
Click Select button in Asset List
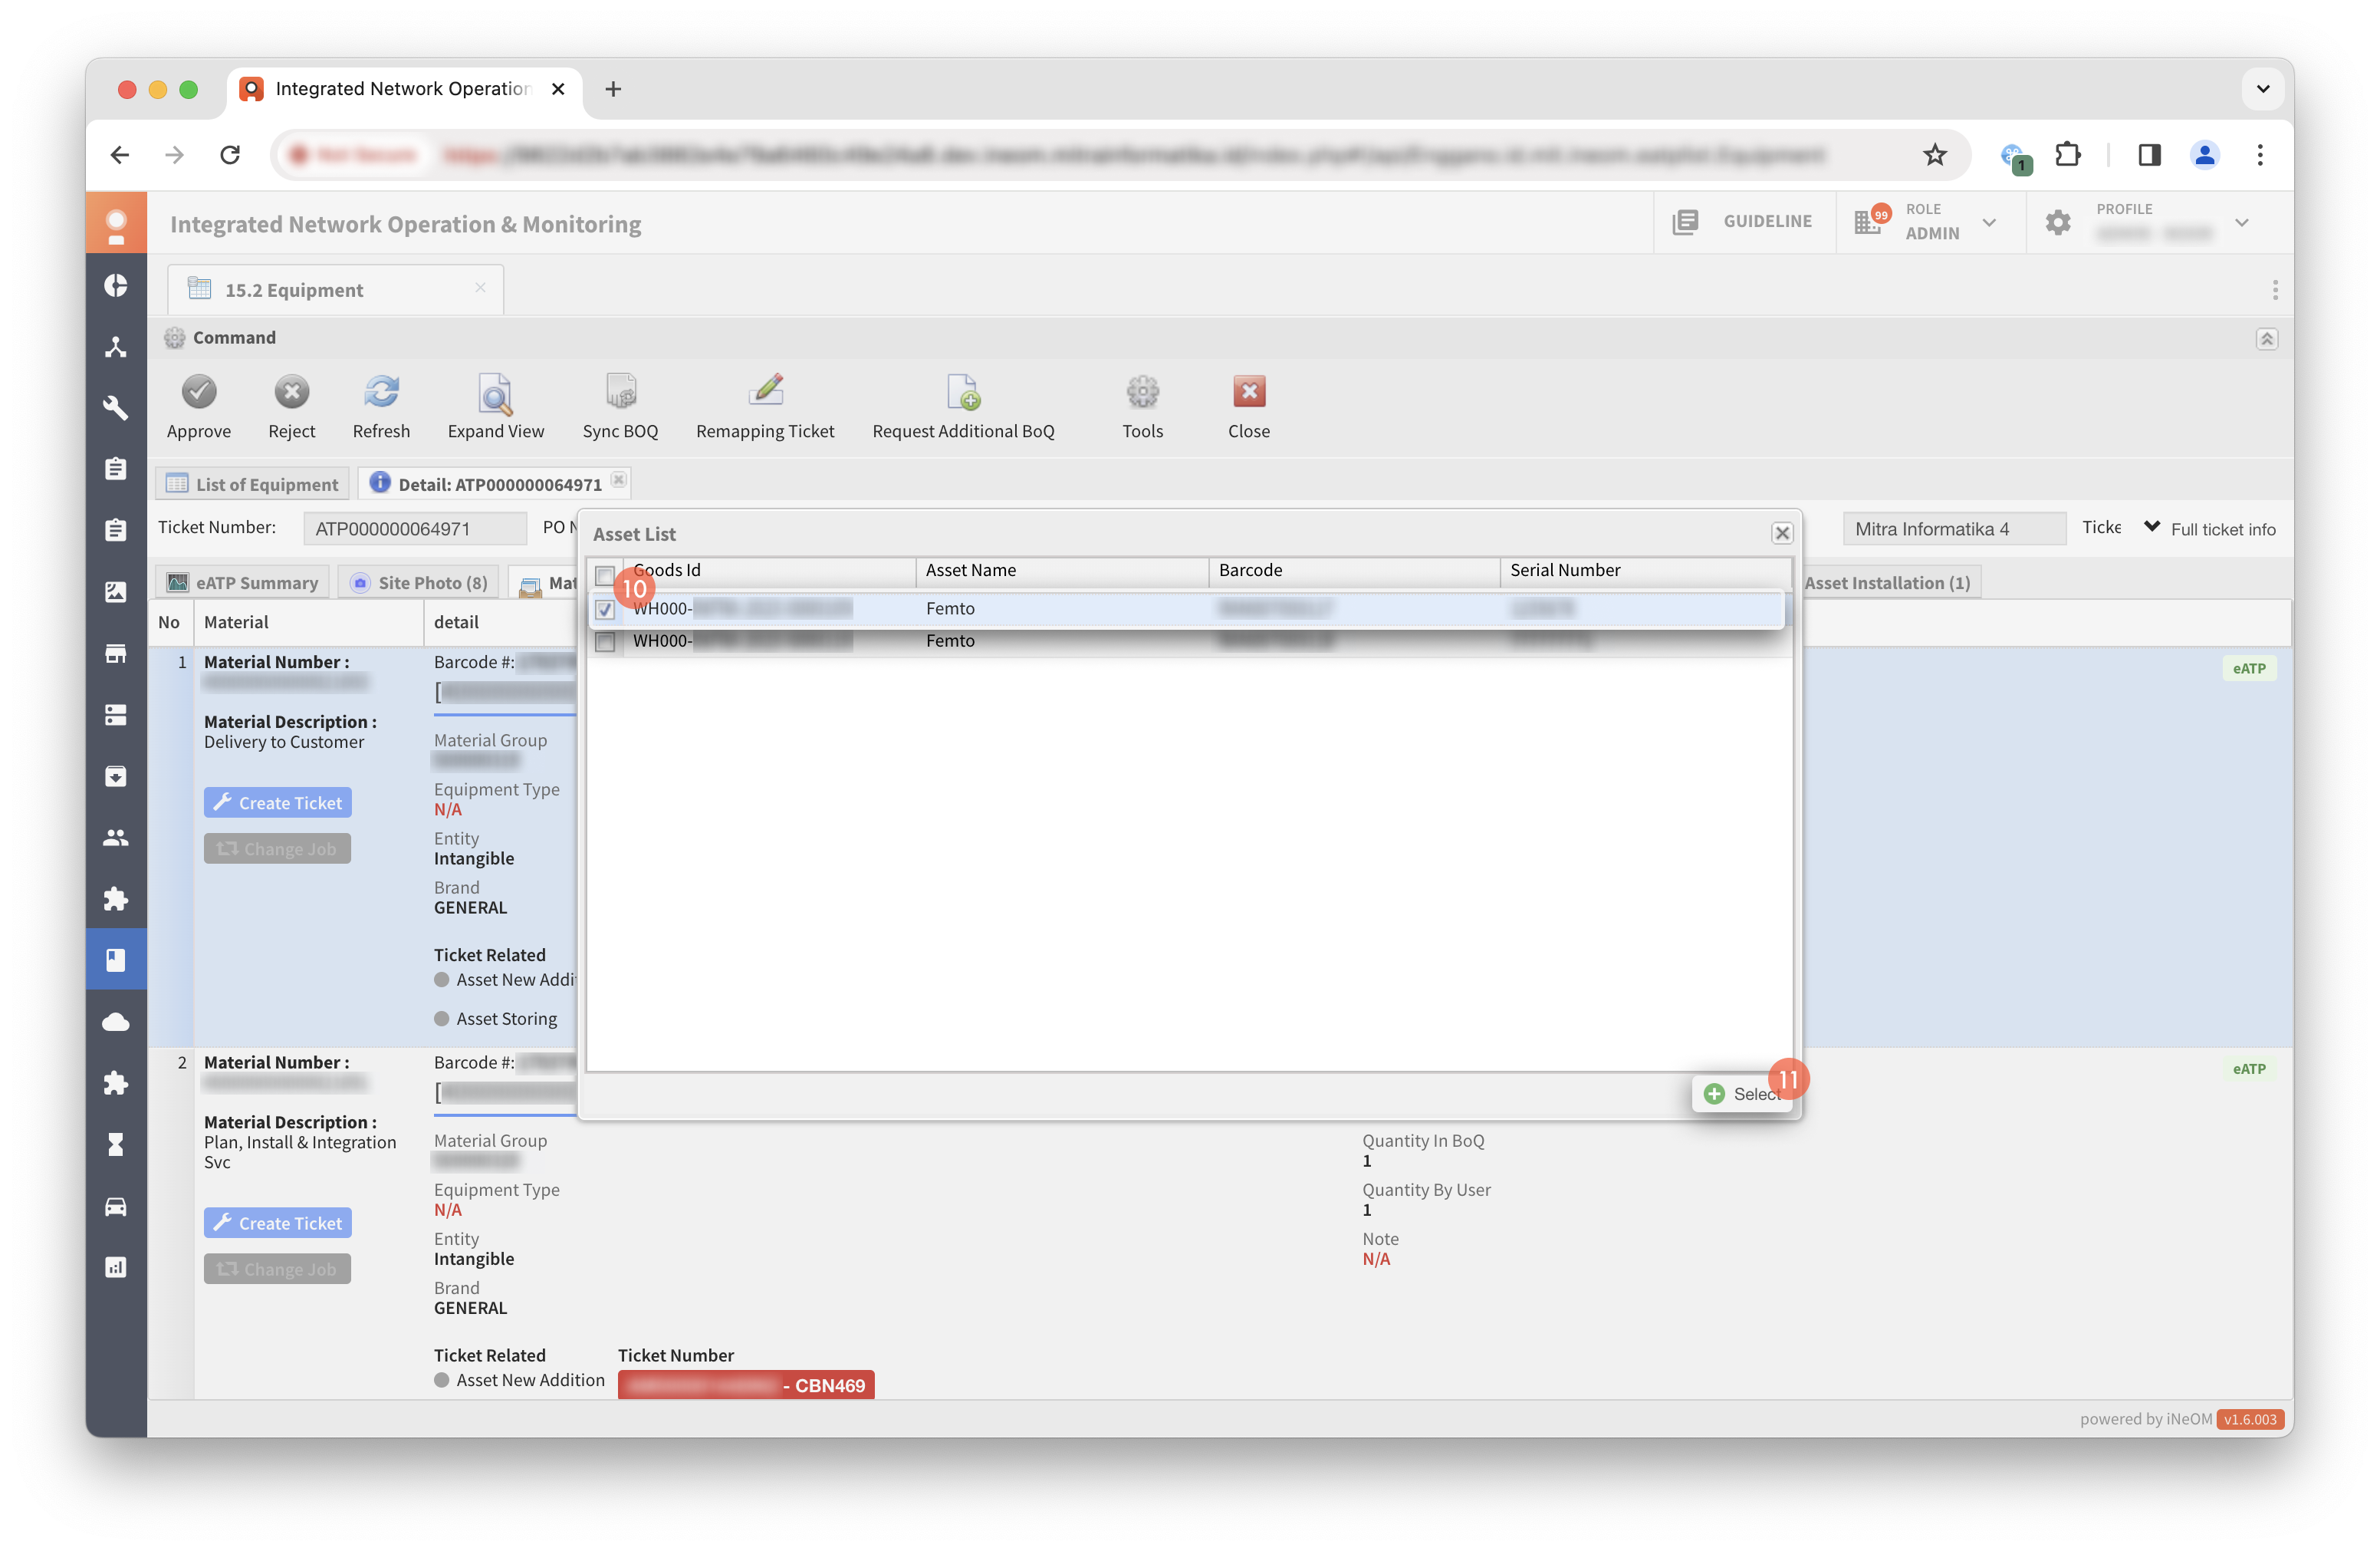[1742, 1094]
